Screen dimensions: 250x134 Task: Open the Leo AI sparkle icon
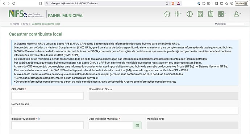pyautogui.click(x=227, y=3)
